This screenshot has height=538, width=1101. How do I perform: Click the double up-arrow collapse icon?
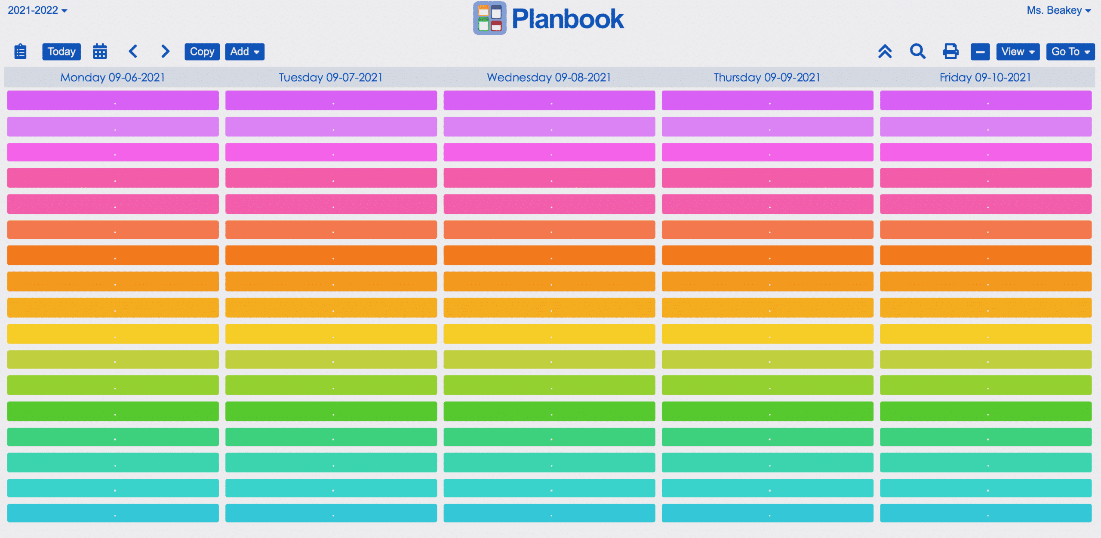click(885, 52)
